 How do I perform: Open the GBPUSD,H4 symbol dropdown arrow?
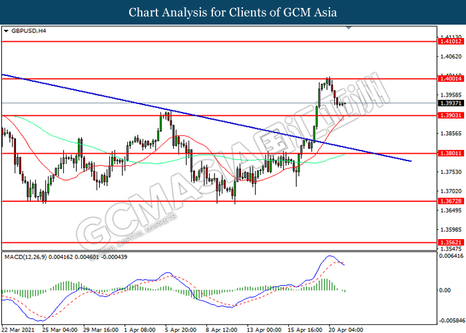click(x=6, y=31)
